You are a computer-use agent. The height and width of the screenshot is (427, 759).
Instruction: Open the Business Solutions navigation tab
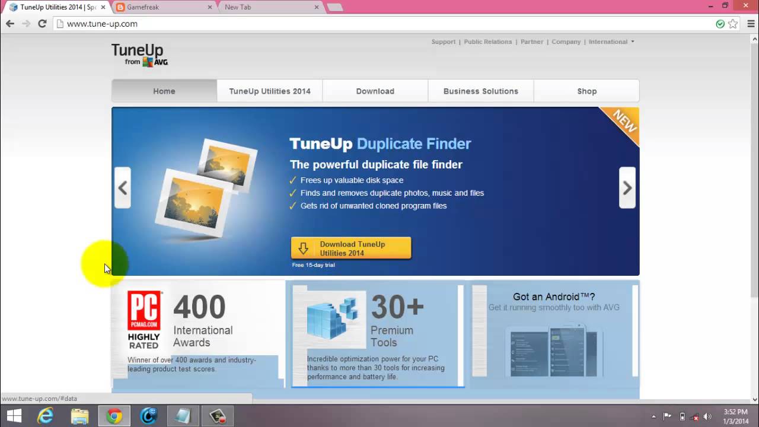tap(481, 91)
